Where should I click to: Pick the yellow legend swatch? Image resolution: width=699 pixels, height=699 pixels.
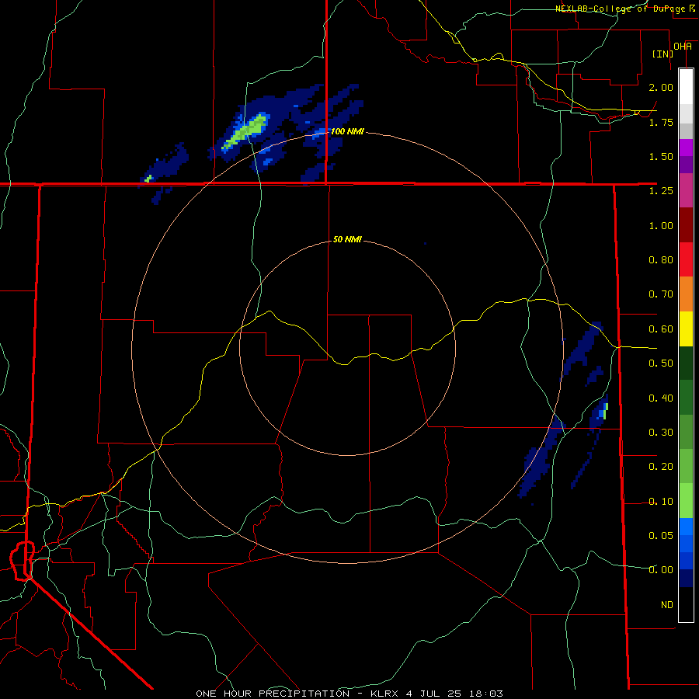coord(686,329)
